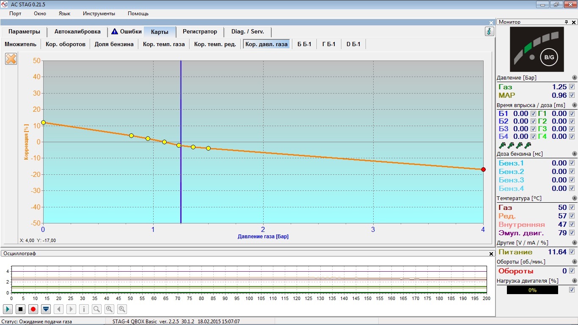
Task: Select the red point at 4 bar on curve
Action: click(x=483, y=170)
